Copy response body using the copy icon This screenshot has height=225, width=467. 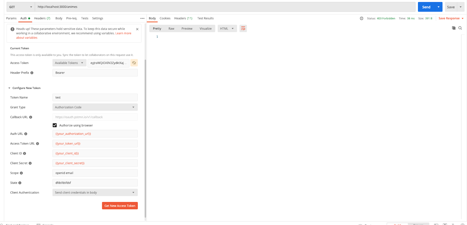454,28
